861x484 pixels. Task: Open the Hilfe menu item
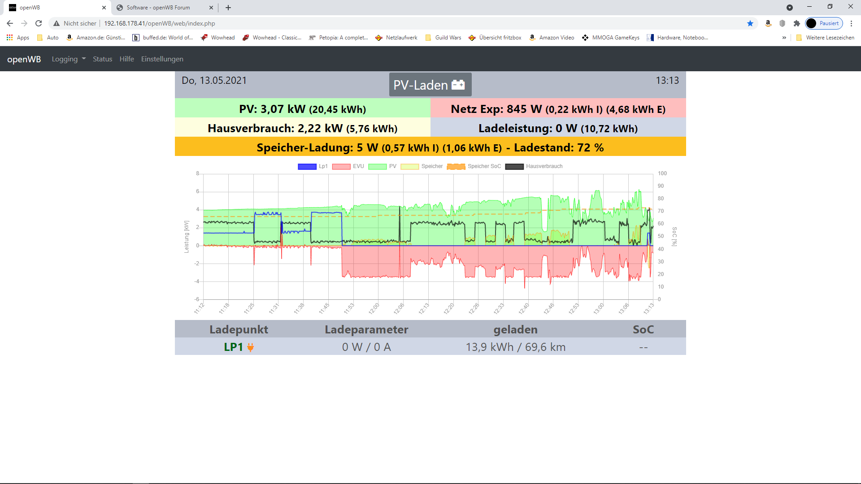tap(126, 59)
